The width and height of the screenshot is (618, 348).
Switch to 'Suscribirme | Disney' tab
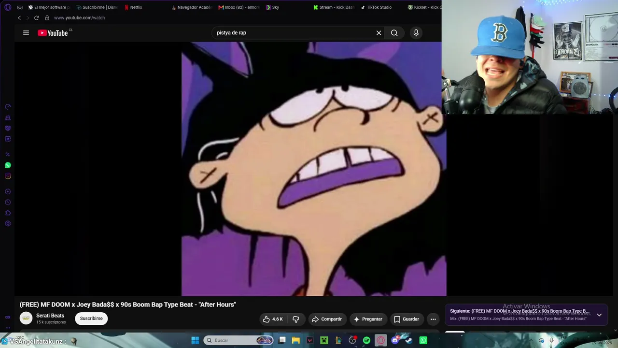(97, 7)
